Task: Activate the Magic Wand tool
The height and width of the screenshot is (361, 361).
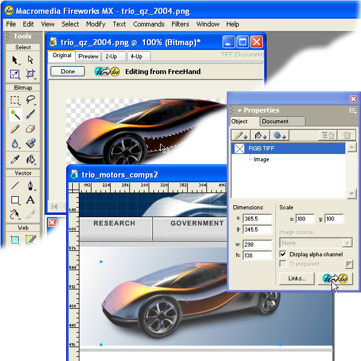Action: coord(15,114)
